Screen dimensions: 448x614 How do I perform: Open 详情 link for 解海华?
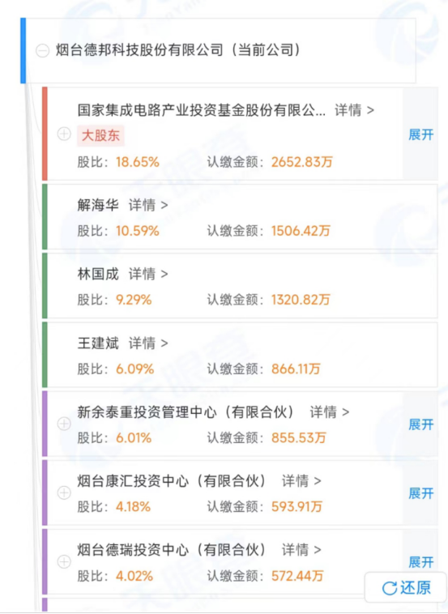click(x=148, y=205)
